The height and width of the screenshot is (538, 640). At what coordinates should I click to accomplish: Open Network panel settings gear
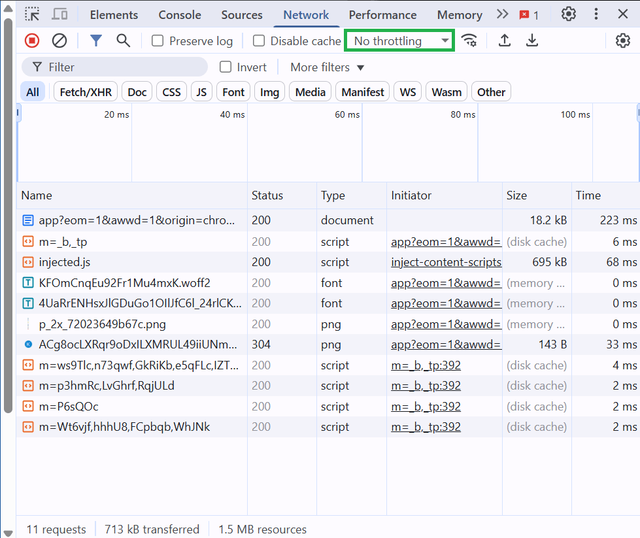click(623, 41)
